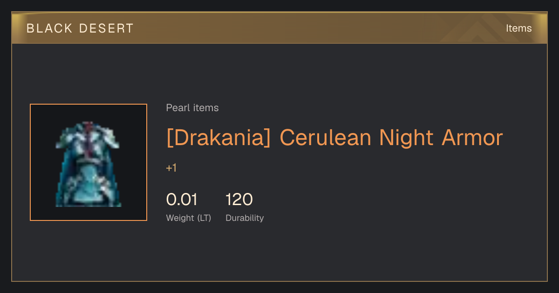Click the Weight (LT) label

(x=189, y=218)
